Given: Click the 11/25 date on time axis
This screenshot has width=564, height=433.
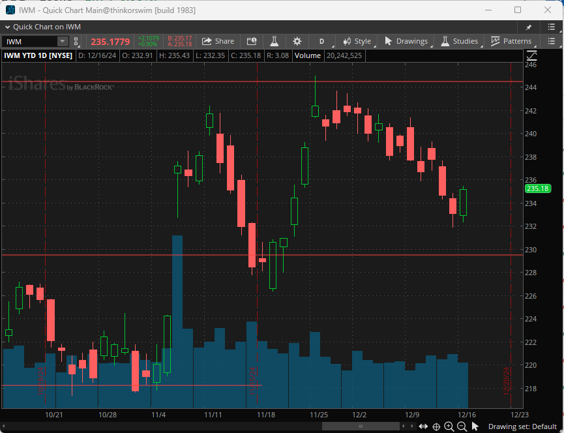Looking at the screenshot, I should tap(319, 415).
